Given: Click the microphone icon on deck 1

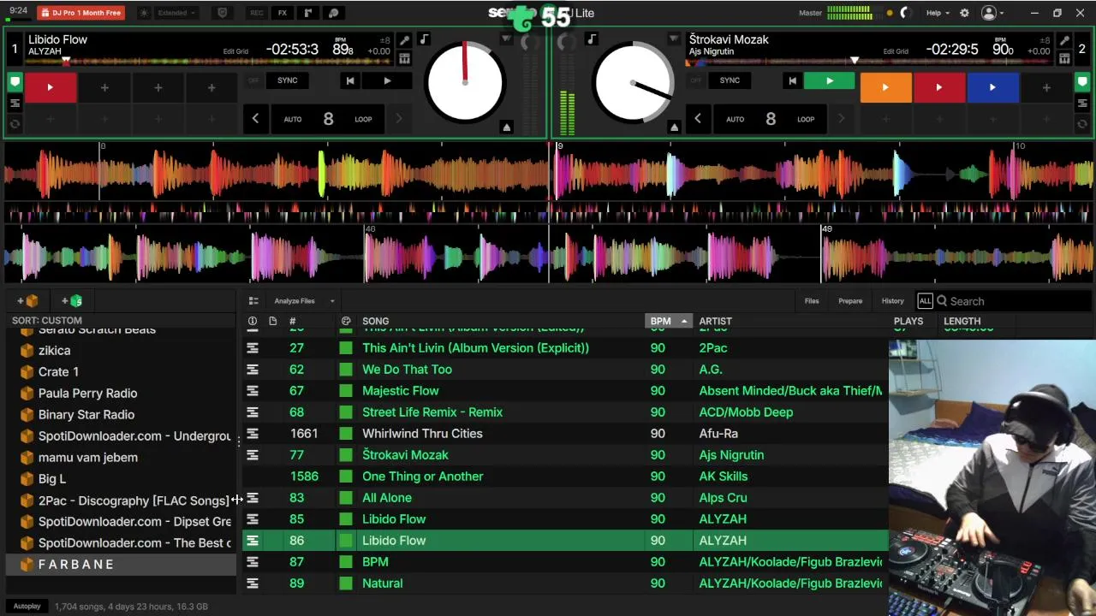Looking at the screenshot, I should tap(404, 40).
